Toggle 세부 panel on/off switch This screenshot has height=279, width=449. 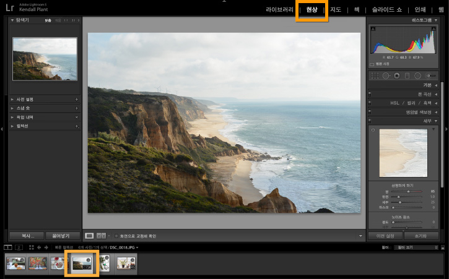(370, 121)
